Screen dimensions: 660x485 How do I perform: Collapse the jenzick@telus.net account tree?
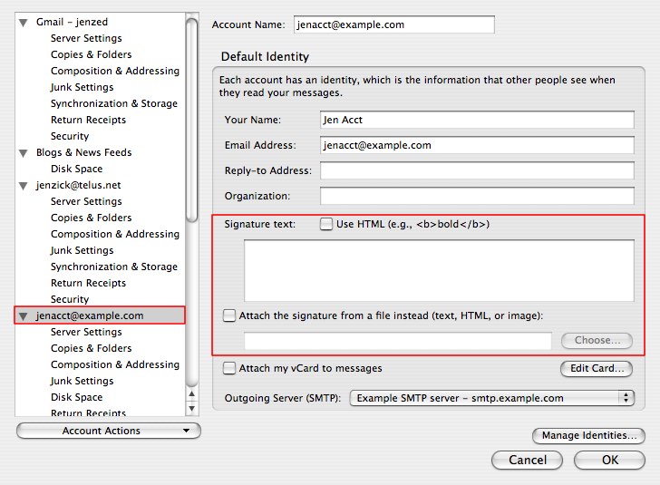(x=24, y=185)
